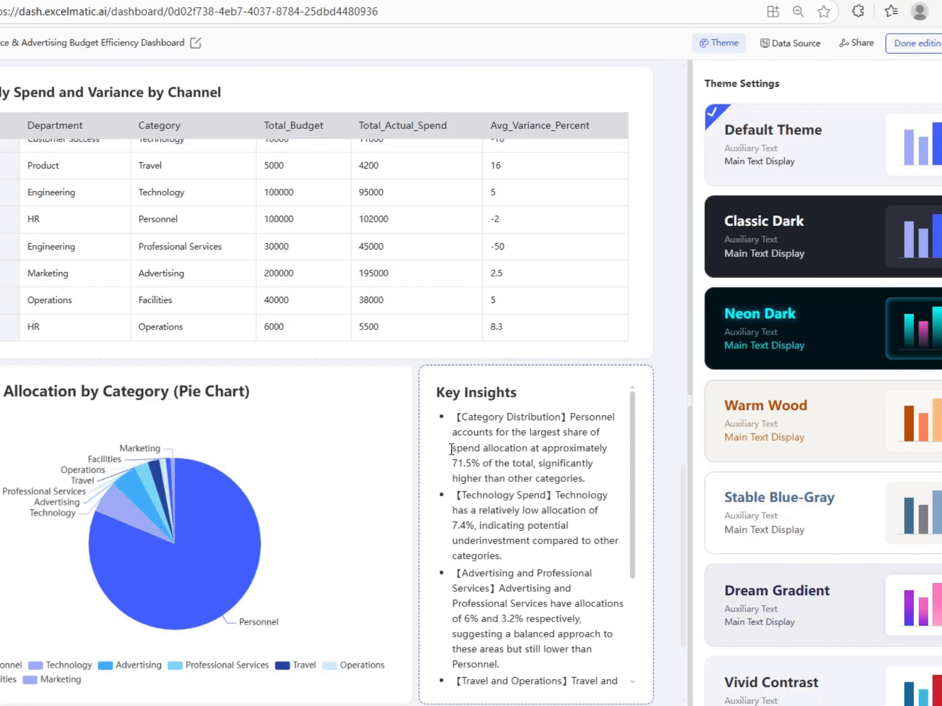Open the Theme settings tab
Screen dimensions: 942x706
[719, 43]
